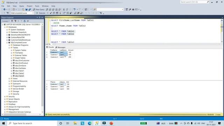This screenshot has height=126, width=224.
Task: Click the Amount column header in first grid
Action: point(71,50)
